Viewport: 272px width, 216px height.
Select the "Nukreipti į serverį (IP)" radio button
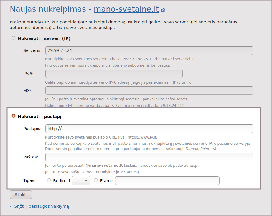click(14, 38)
